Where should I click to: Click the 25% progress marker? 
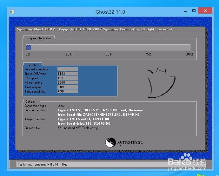tap(69, 54)
